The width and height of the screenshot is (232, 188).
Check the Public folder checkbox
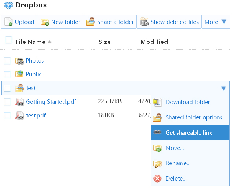click(x=7, y=74)
